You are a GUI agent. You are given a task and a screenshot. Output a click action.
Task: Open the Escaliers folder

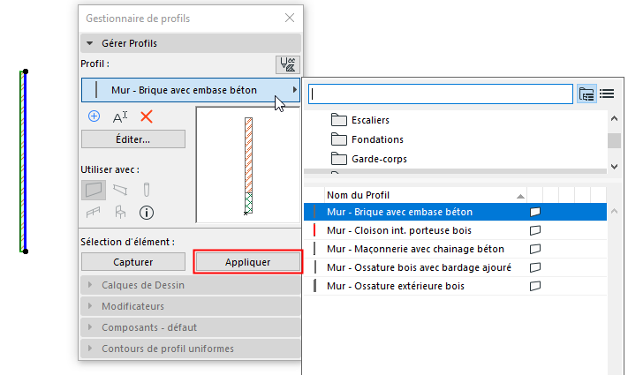(x=370, y=120)
